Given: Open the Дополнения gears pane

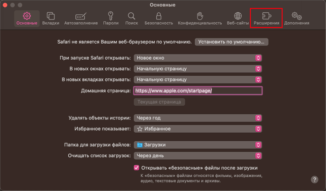Looking at the screenshot, I should (297, 18).
